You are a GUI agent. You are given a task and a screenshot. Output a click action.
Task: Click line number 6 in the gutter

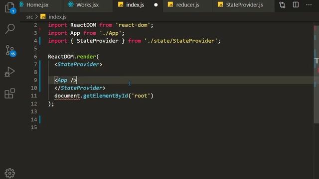point(35,57)
